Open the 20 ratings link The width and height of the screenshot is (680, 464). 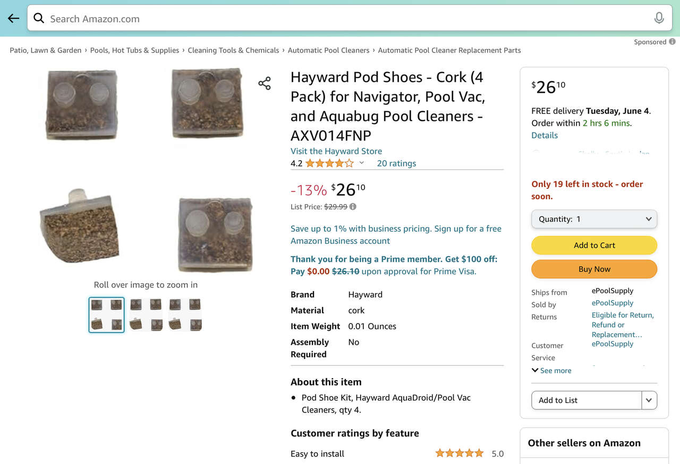tap(396, 163)
